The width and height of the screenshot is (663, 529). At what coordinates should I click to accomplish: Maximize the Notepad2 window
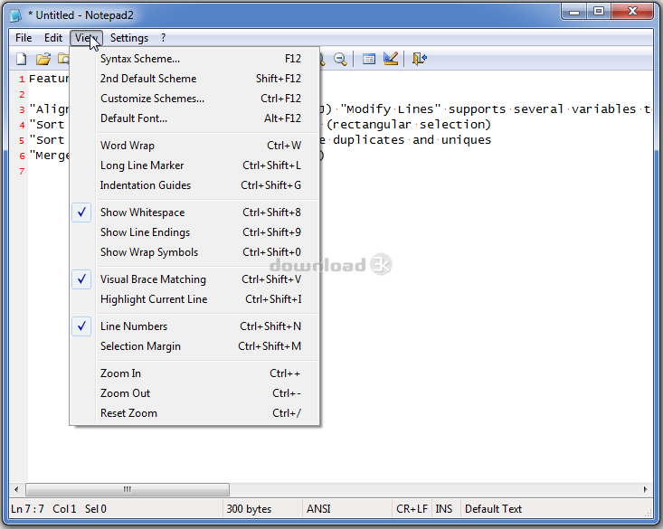coord(598,12)
